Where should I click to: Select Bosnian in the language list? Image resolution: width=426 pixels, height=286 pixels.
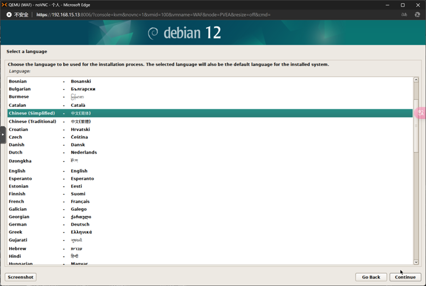[210, 81]
